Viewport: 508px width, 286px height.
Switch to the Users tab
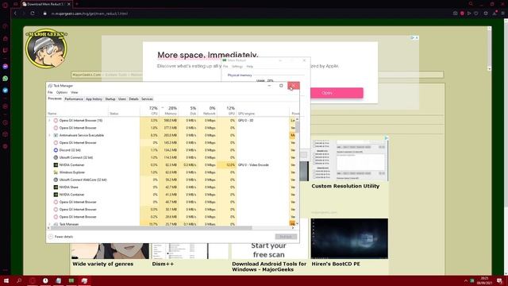click(122, 99)
